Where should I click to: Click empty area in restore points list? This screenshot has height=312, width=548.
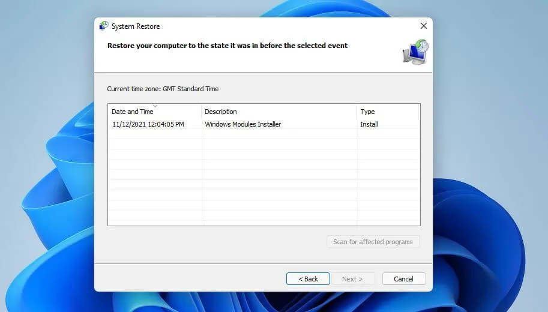pos(264,178)
